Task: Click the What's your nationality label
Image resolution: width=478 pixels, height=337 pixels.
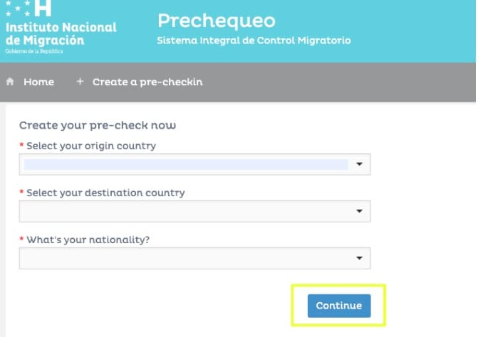Action: pos(88,240)
